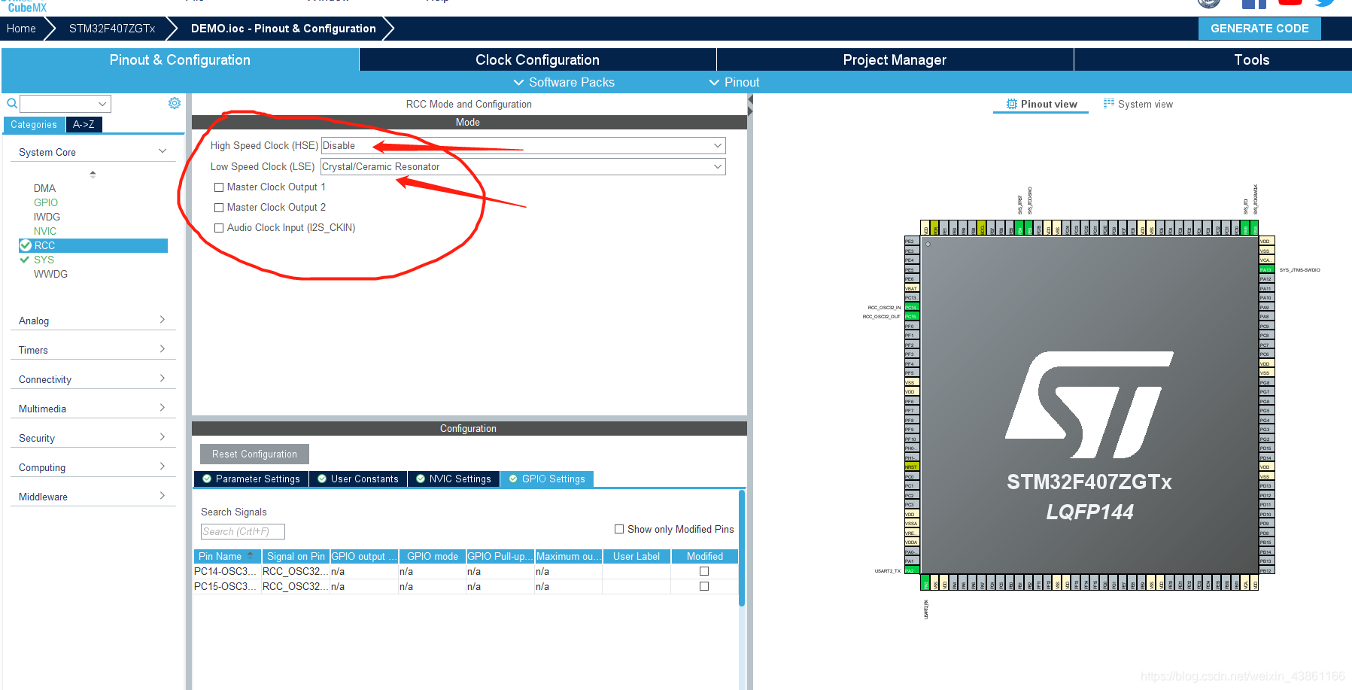Open the User Constants tab
The height and width of the screenshot is (690, 1352).
(x=358, y=479)
